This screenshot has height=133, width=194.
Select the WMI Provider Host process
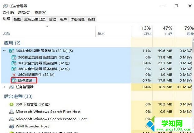coord(97,126)
